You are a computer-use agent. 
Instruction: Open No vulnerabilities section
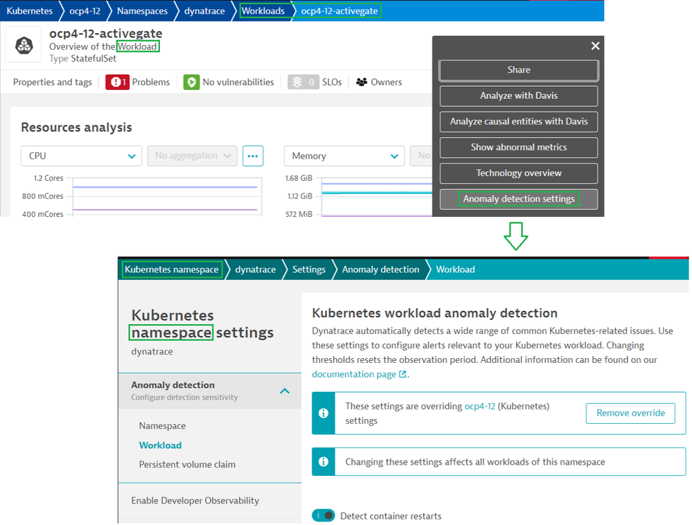click(x=238, y=82)
